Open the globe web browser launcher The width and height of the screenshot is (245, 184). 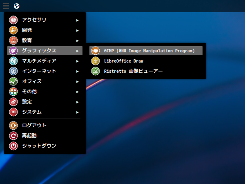[17, 6]
